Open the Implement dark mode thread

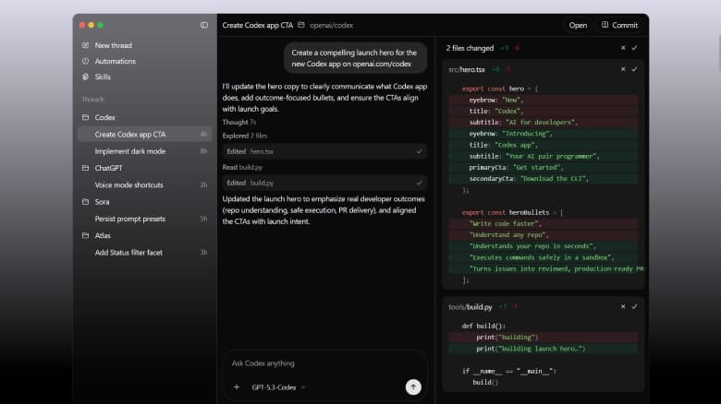pos(145,151)
